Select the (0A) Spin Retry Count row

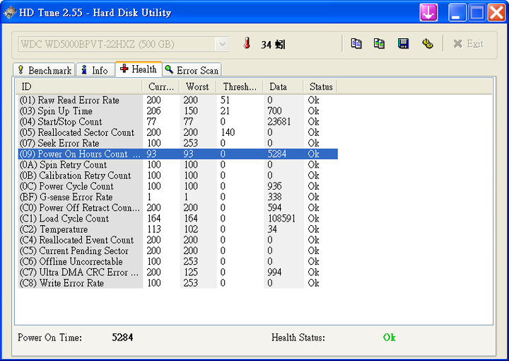(x=178, y=164)
